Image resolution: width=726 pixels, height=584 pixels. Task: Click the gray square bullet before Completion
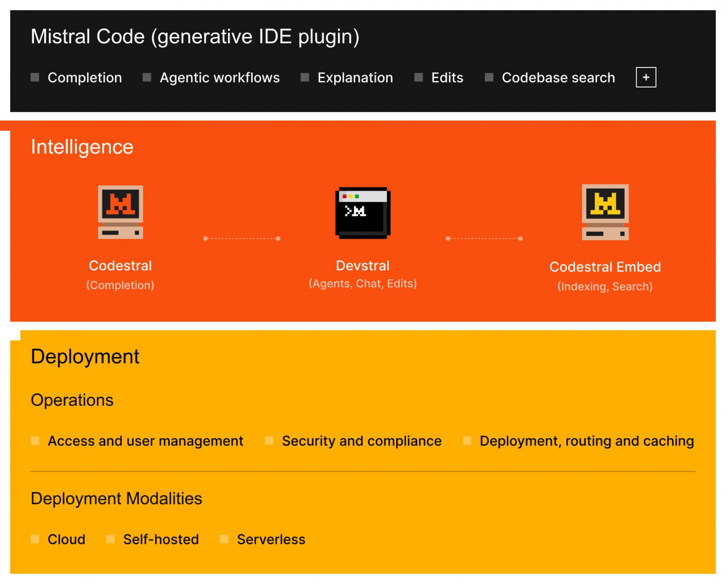35,77
